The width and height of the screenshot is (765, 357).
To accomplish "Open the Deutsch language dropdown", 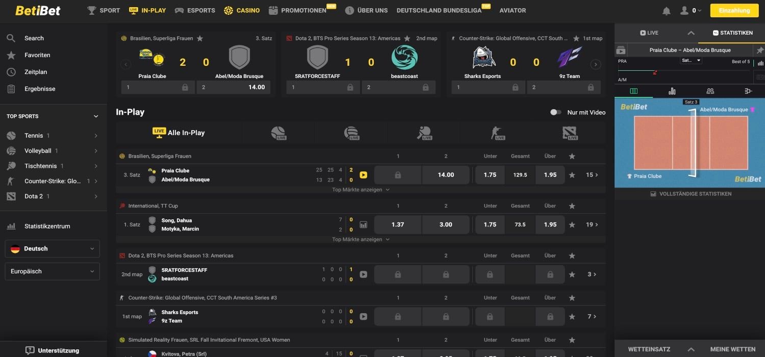I will pyautogui.click(x=52, y=249).
